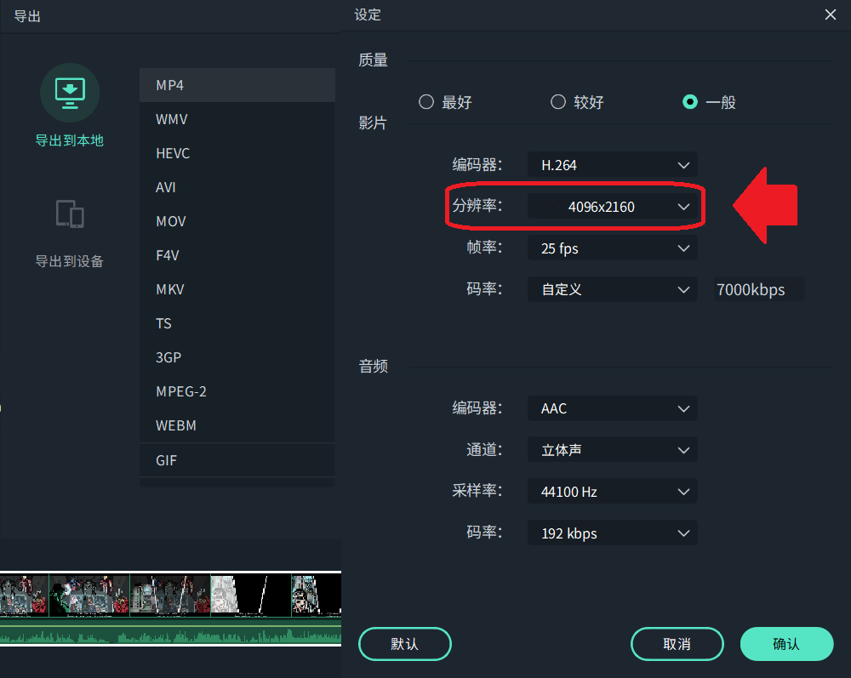Open the 192 kbps audio bitrate dropdown
This screenshot has width=851, height=678.
point(612,533)
